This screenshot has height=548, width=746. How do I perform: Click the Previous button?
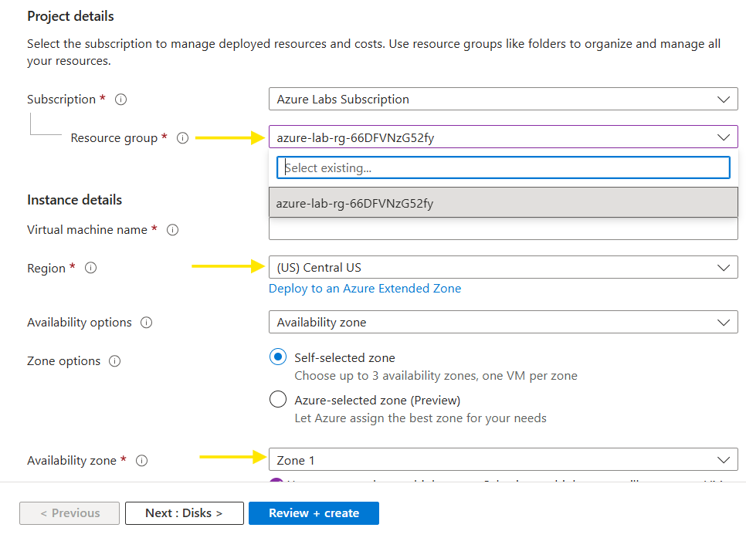[69, 512]
